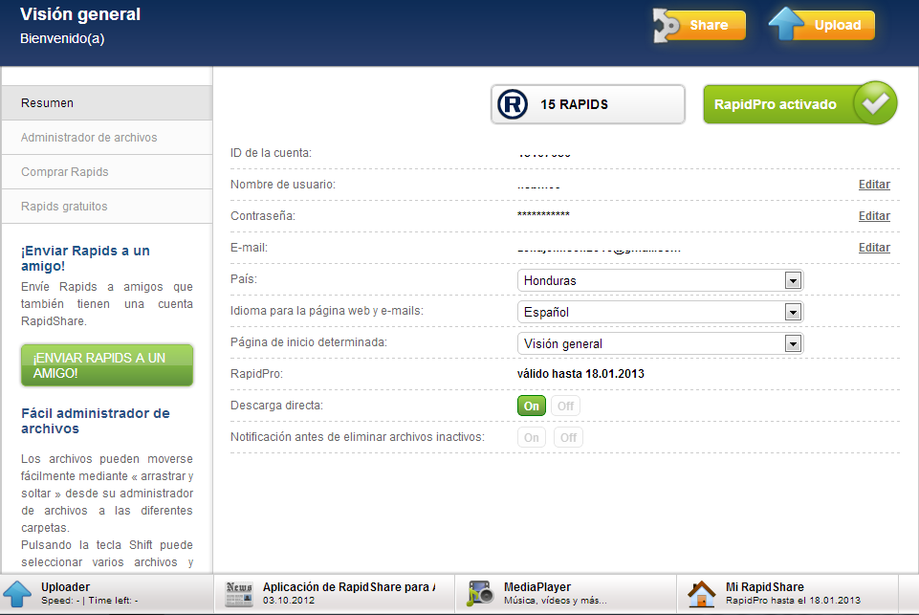Click the ID de la cuenta label
The image size is (919, 615).
[x=271, y=153]
